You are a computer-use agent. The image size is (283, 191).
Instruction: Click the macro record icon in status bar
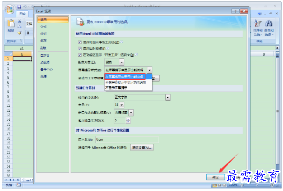click(18, 185)
